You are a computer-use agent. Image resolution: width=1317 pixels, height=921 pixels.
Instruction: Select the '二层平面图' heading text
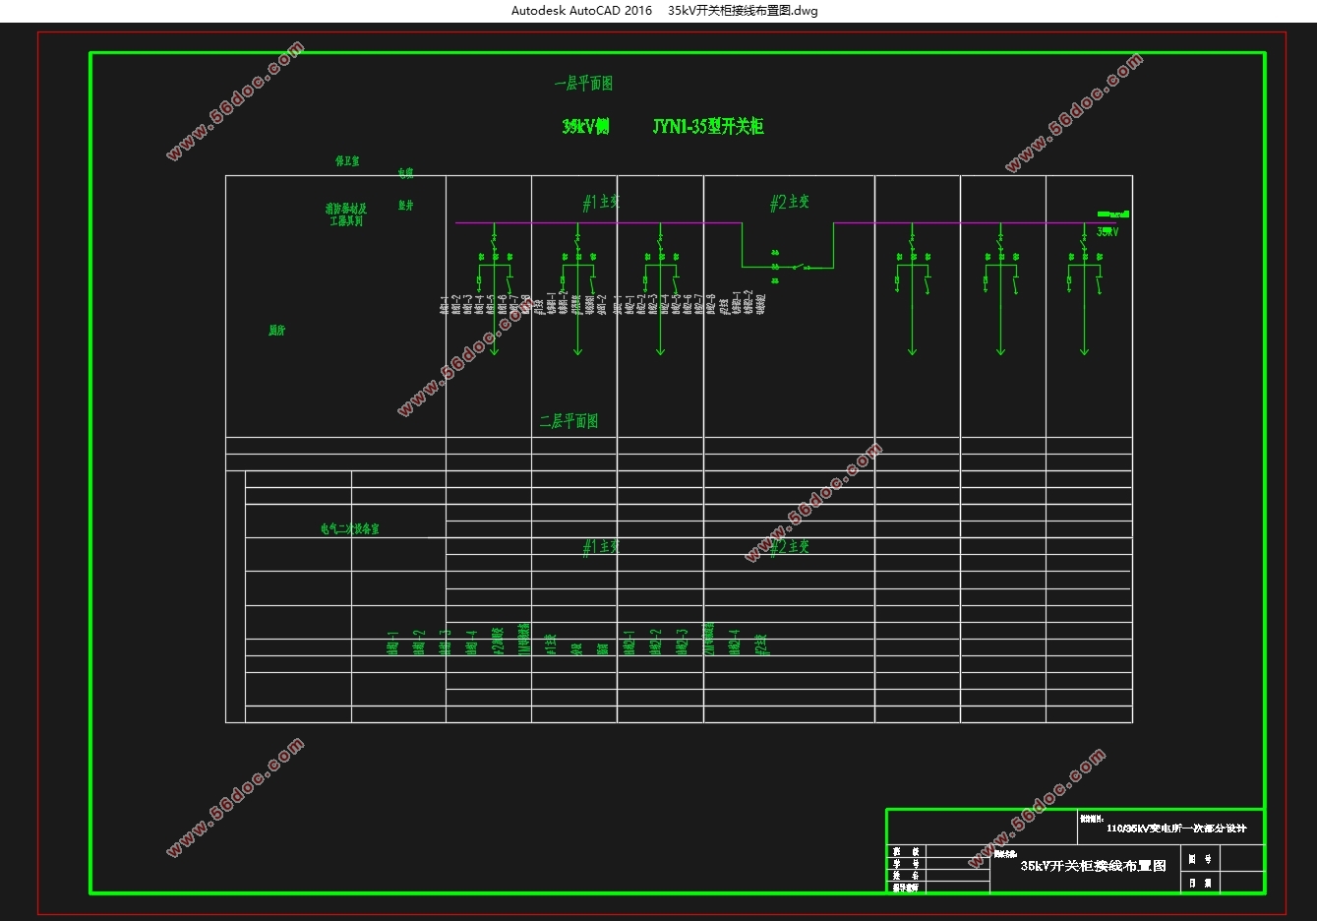point(569,421)
